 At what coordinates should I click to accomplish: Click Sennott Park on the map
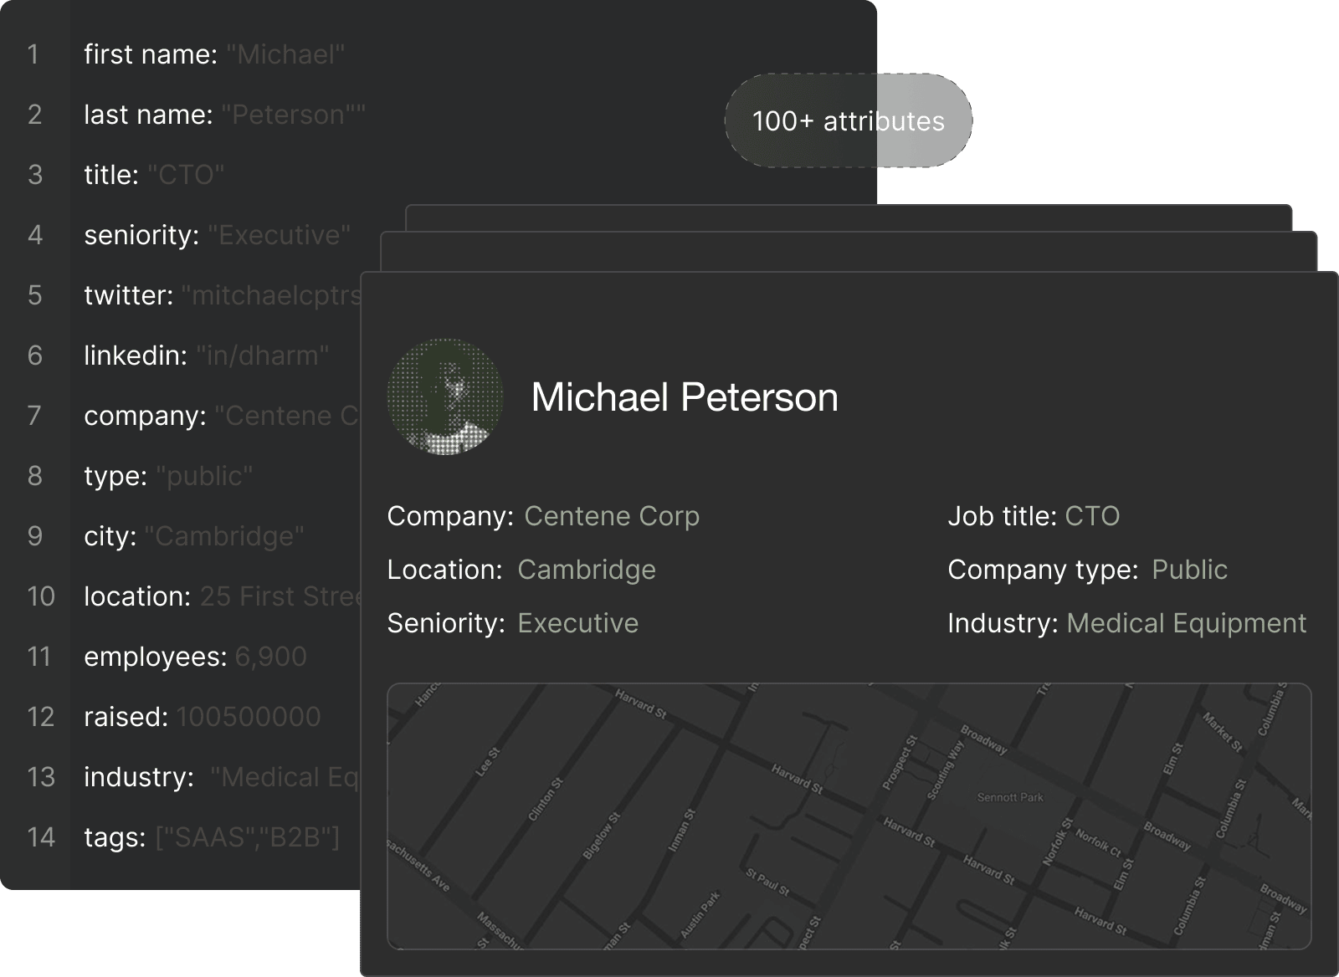[1010, 797]
